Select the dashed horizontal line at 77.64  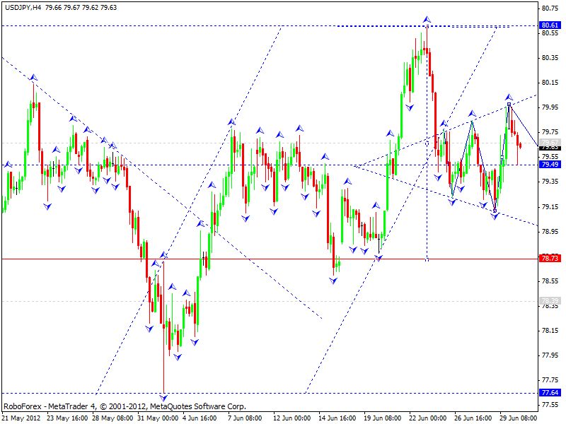[x=270, y=393]
